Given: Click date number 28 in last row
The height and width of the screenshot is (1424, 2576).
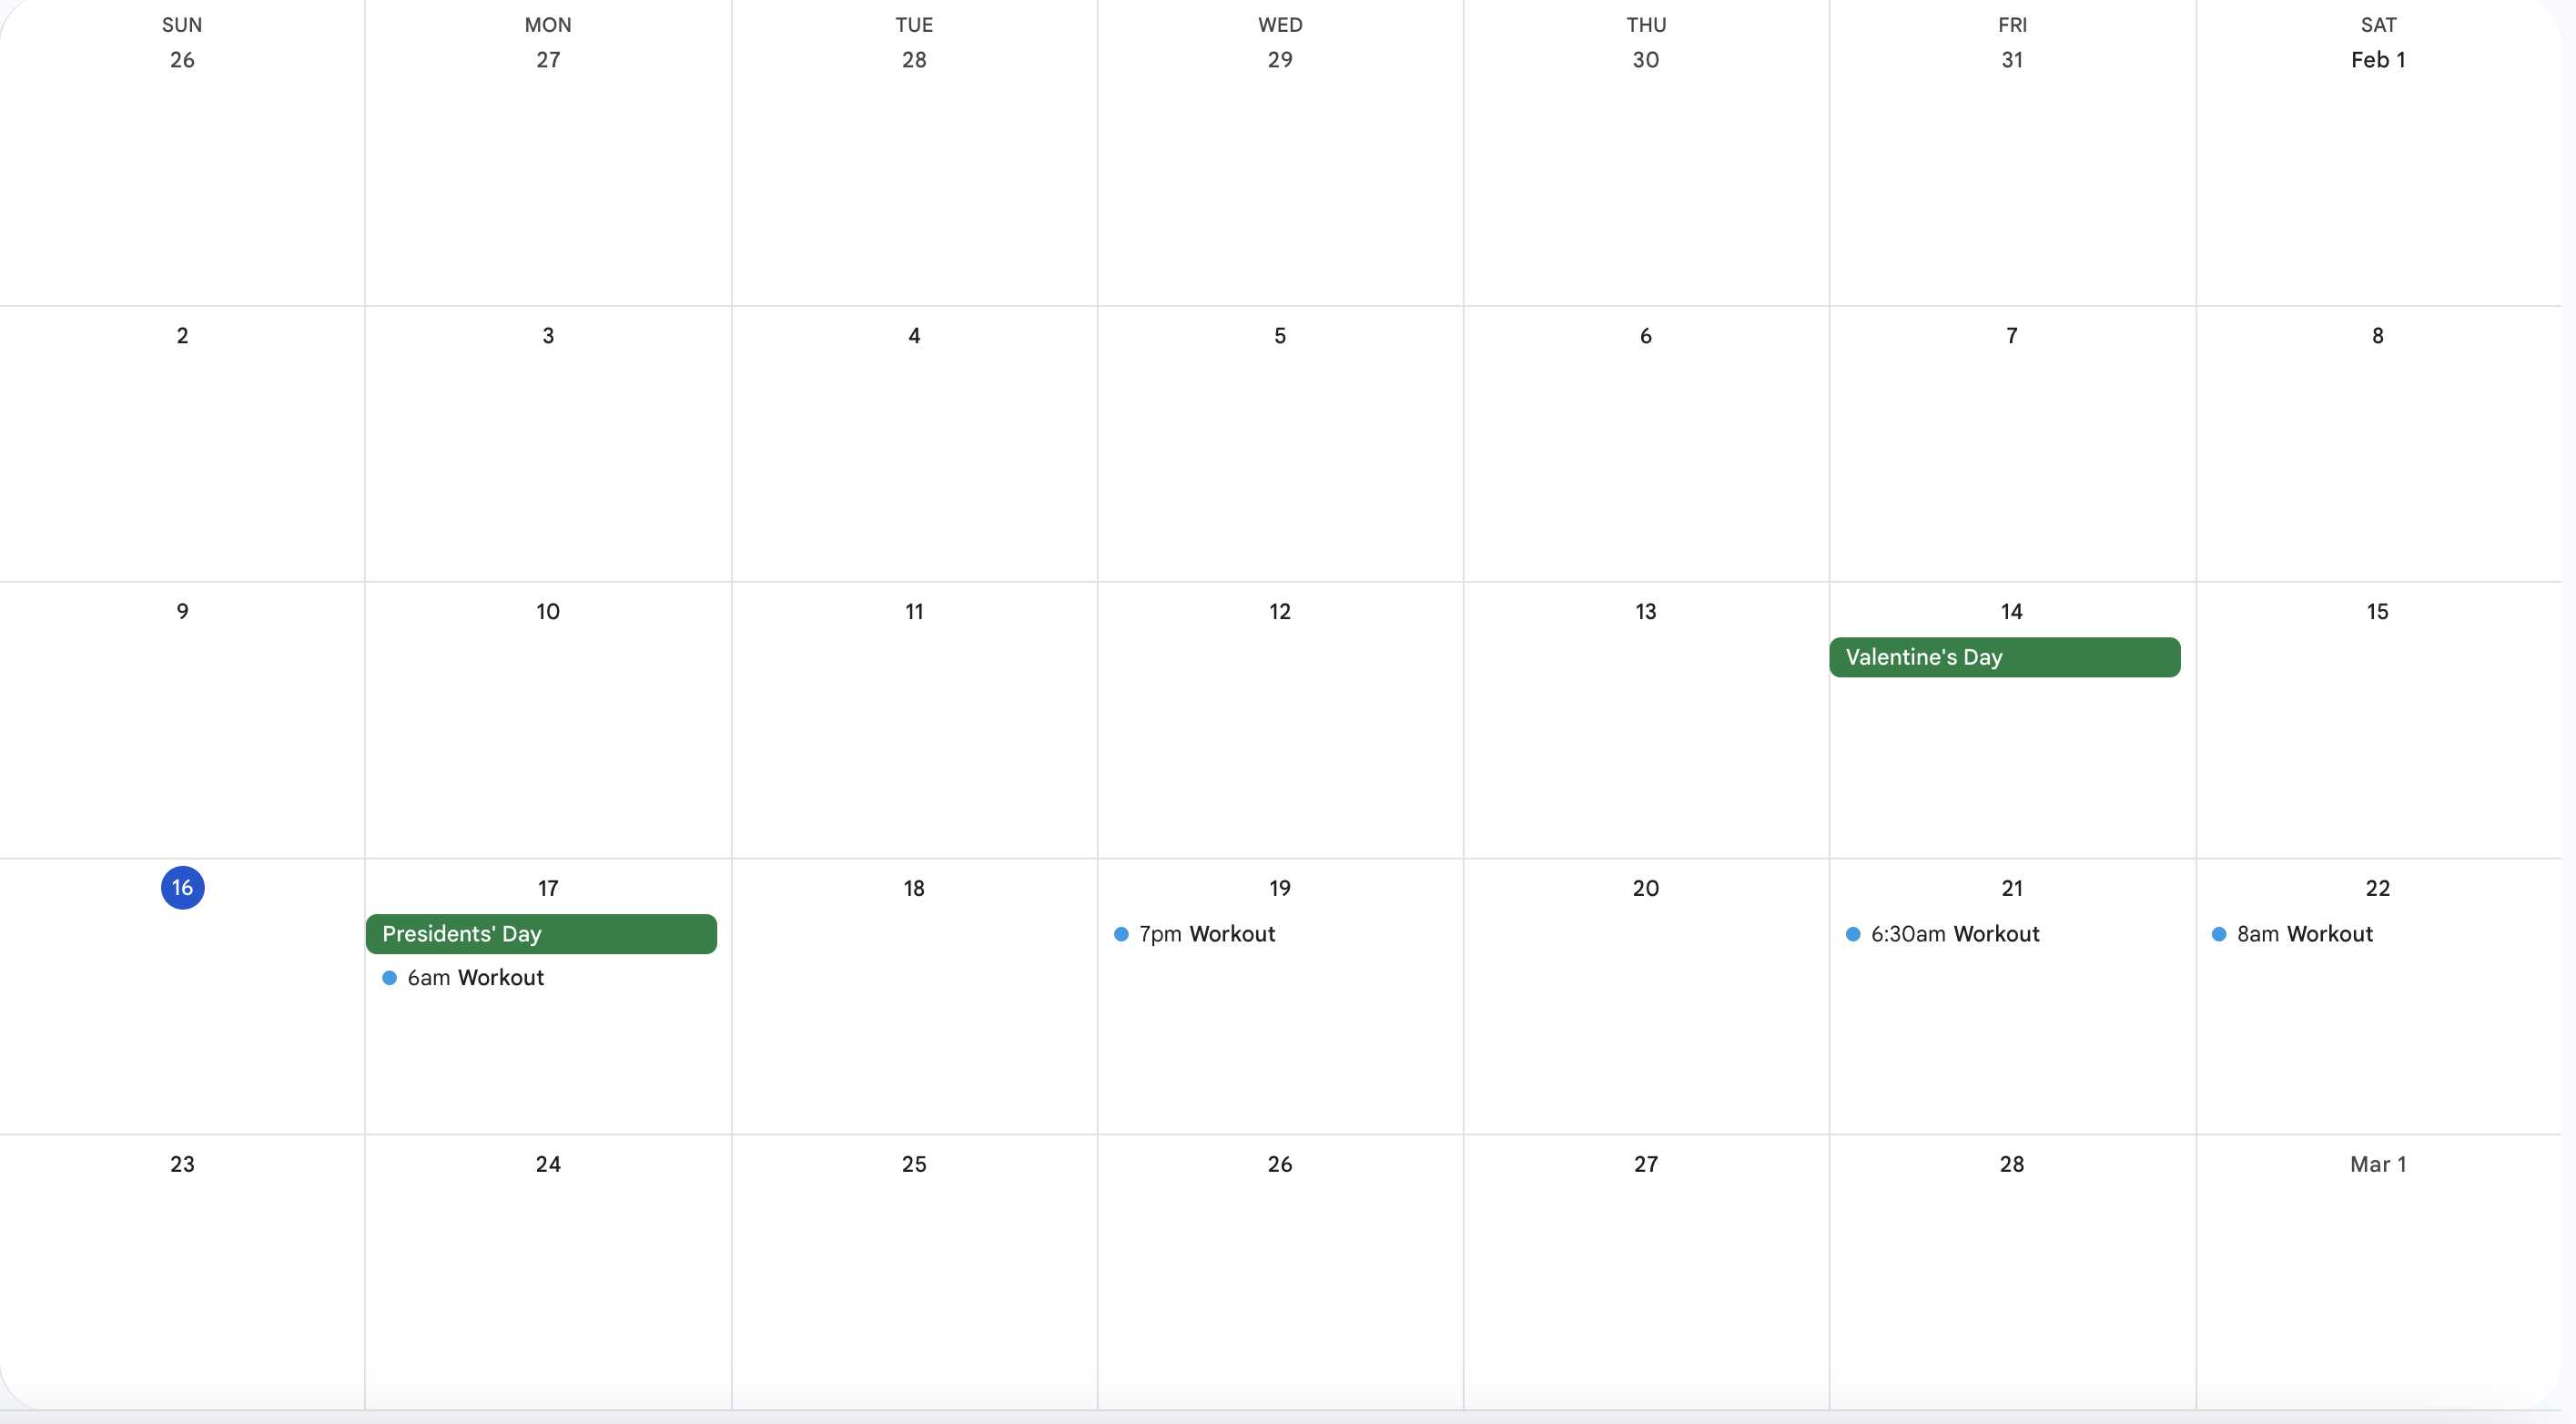Looking at the screenshot, I should click(x=2011, y=1164).
